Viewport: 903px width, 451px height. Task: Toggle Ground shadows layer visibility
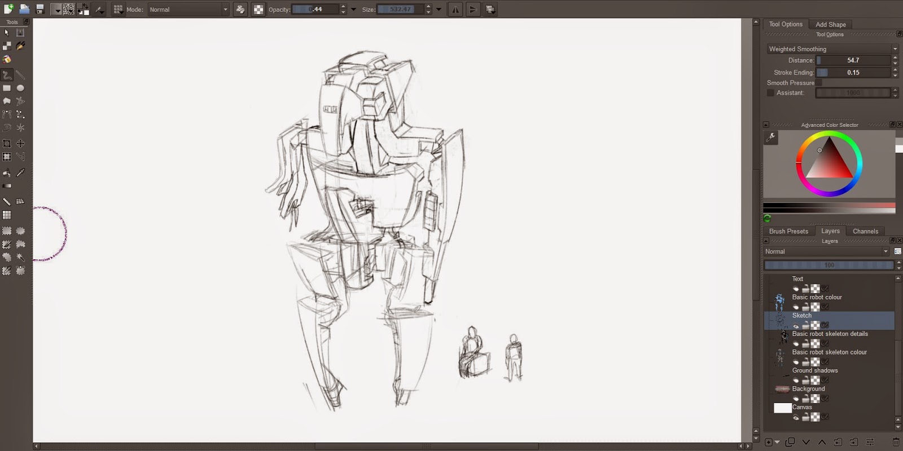tap(796, 380)
